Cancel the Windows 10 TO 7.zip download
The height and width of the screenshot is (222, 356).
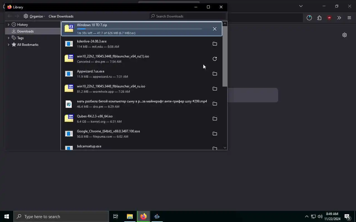214,29
